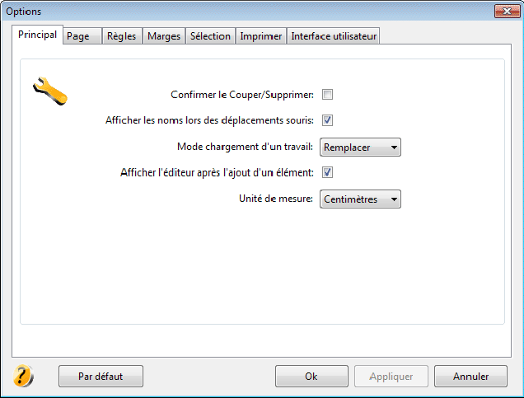Cancel with the Annuler button
This screenshot has height=398, width=524.
[470, 377]
